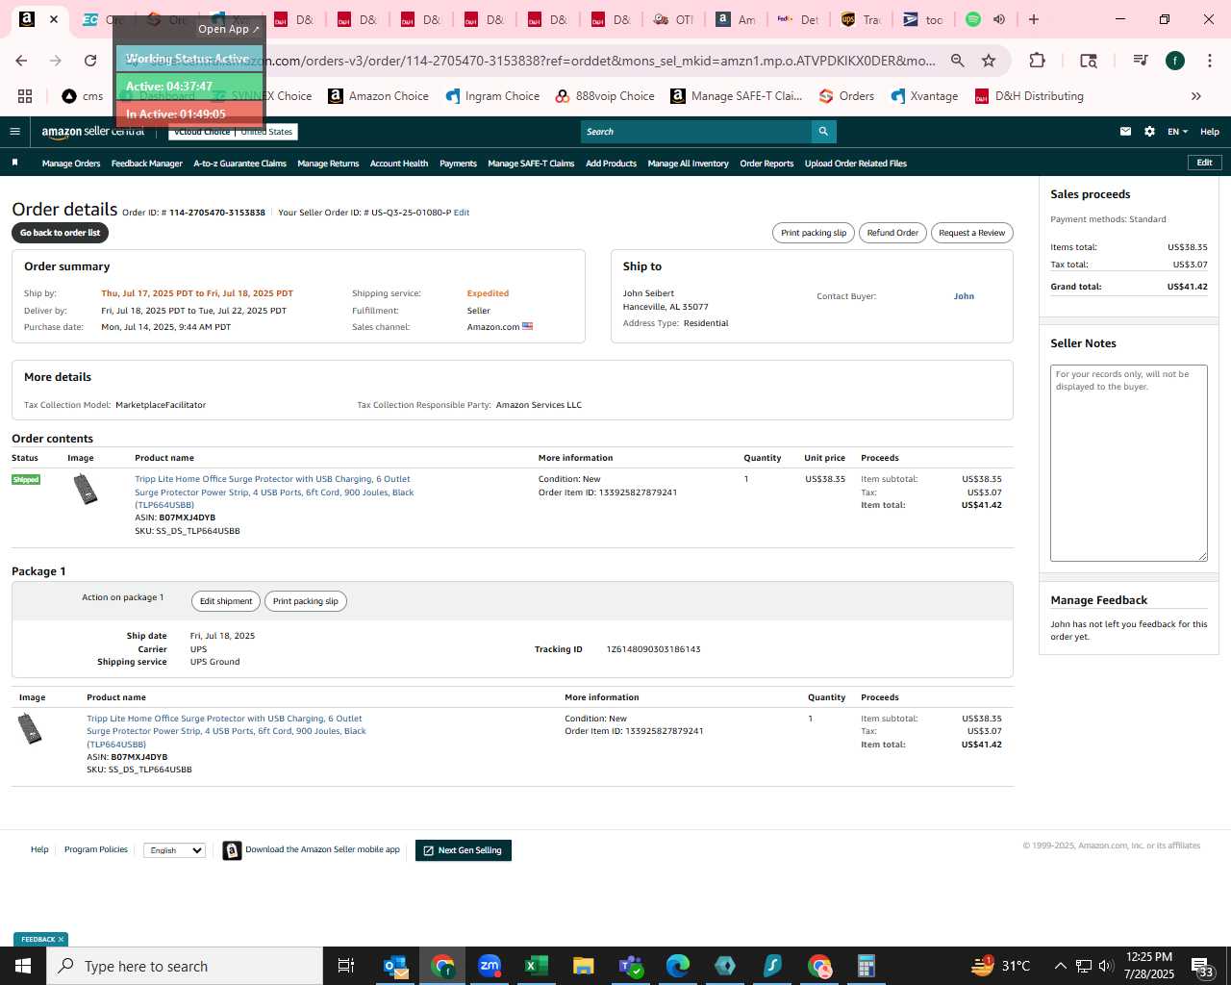Image resolution: width=1231 pixels, height=985 pixels.
Task: Click the Refund Order button
Action: (892, 233)
